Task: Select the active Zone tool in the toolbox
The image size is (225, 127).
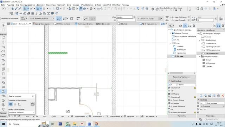Action: [4, 91]
